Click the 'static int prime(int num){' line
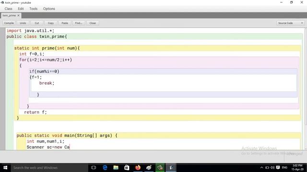 [x=47, y=48]
